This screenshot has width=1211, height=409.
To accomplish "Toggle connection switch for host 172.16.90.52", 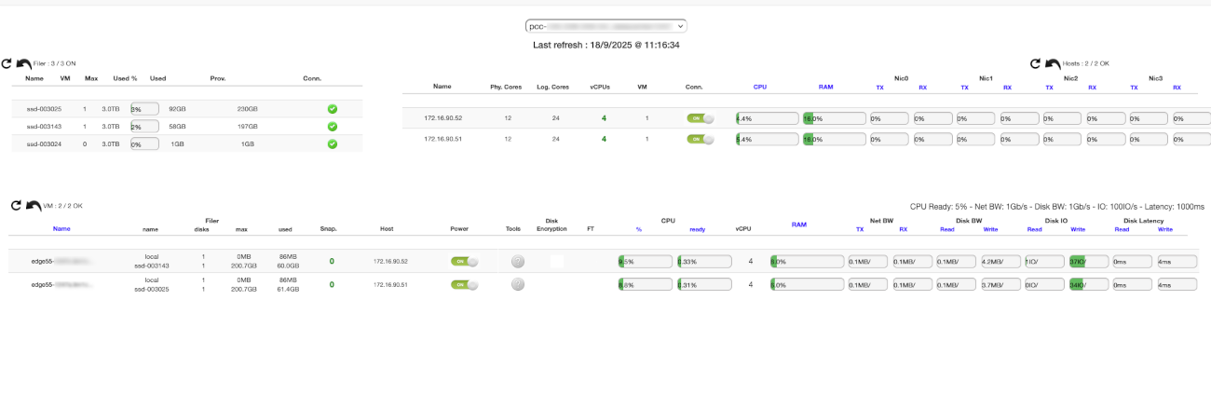I will click(x=700, y=118).
